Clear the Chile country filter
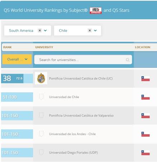Viewport: 157px width, 162px height. pyautogui.click(x=90, y=31)
